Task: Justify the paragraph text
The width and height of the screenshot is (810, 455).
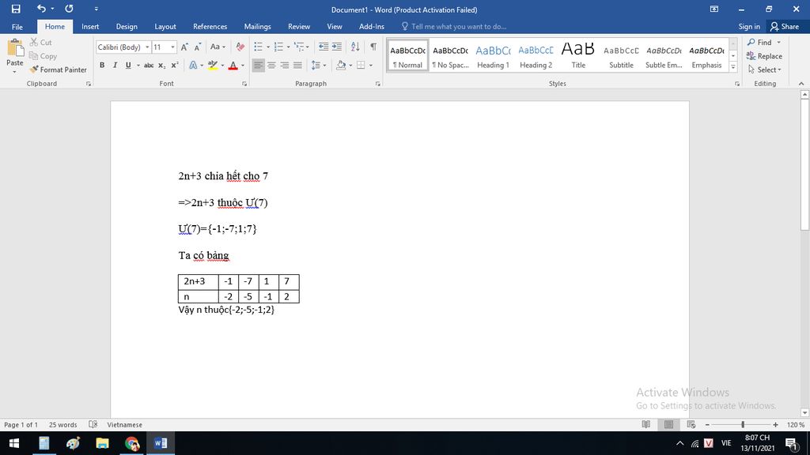Action: point(297,65)
